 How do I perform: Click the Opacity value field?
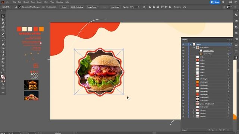click(x=133, y=7)
